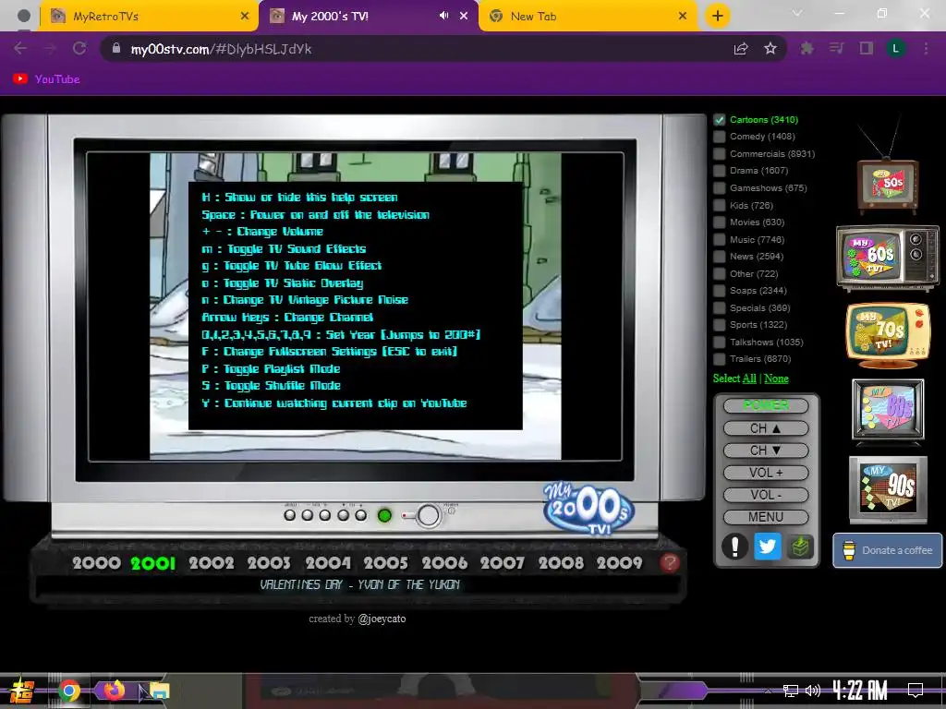Open the My 70s TV thumbnail

click(x=888, y=334)
